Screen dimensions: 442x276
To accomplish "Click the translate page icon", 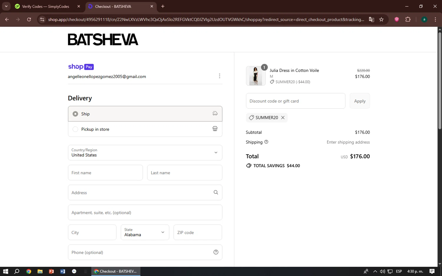I will click(371, 19).
